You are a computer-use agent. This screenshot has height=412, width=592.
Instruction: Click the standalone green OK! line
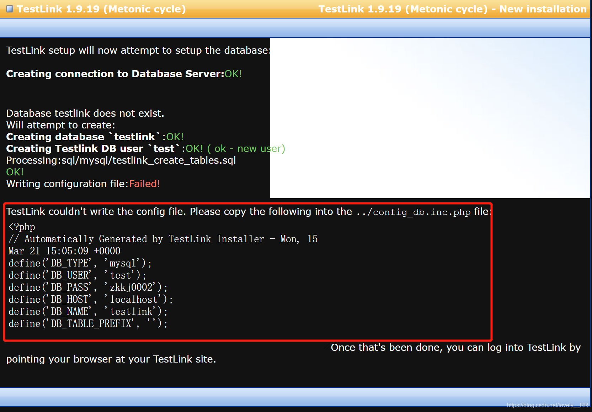tap(15, 172)
